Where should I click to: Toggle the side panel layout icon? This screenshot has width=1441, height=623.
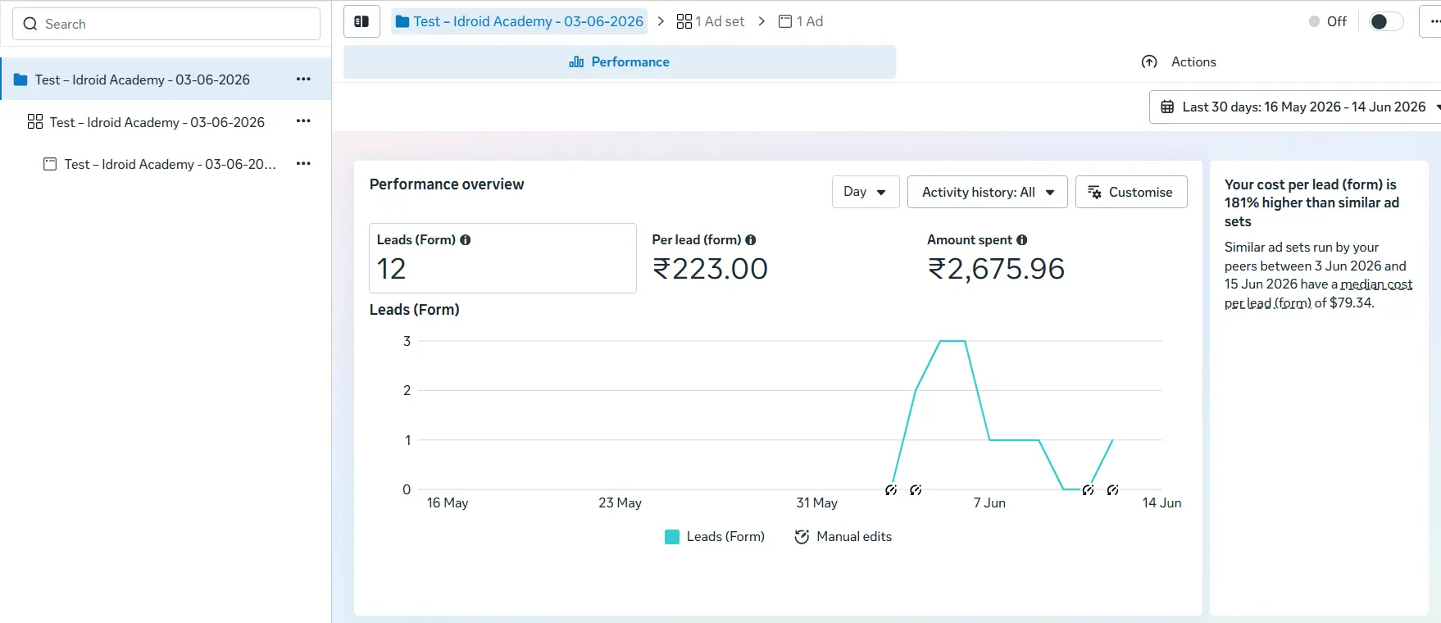tap(361, 21)
